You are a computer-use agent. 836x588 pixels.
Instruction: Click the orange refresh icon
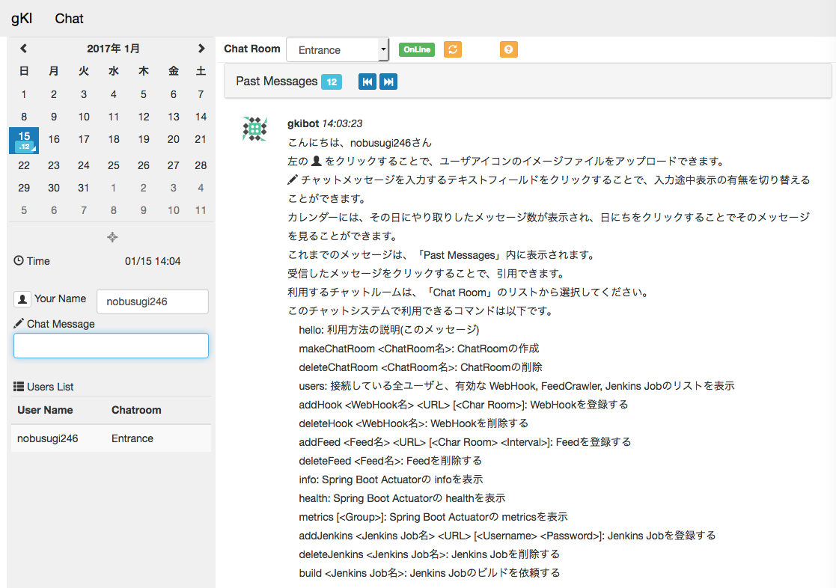453,49
